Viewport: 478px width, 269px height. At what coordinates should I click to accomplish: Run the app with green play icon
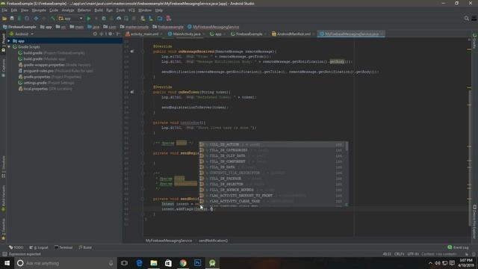(89, 19)
